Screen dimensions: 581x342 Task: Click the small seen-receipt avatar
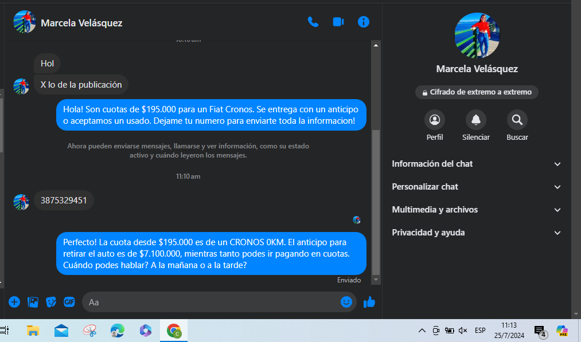[x=356, y=220]
